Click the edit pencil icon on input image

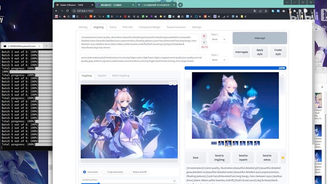pos(170,84)
